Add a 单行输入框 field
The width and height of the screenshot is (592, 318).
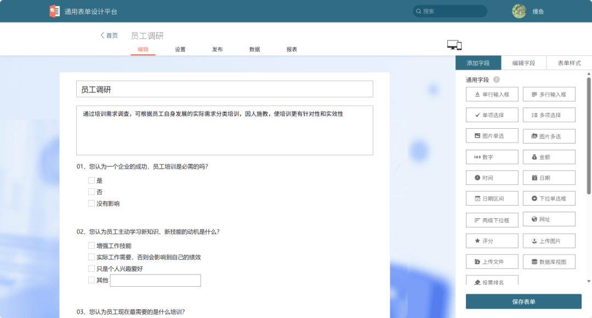(x=492, y=94)
